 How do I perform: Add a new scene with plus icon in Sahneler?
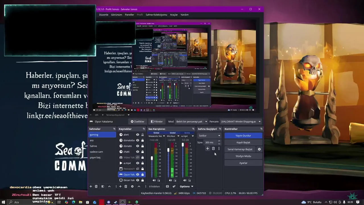pos(91,186)
